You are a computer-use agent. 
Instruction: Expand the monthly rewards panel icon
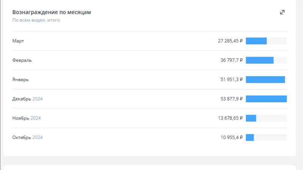[x=282, y=12]
